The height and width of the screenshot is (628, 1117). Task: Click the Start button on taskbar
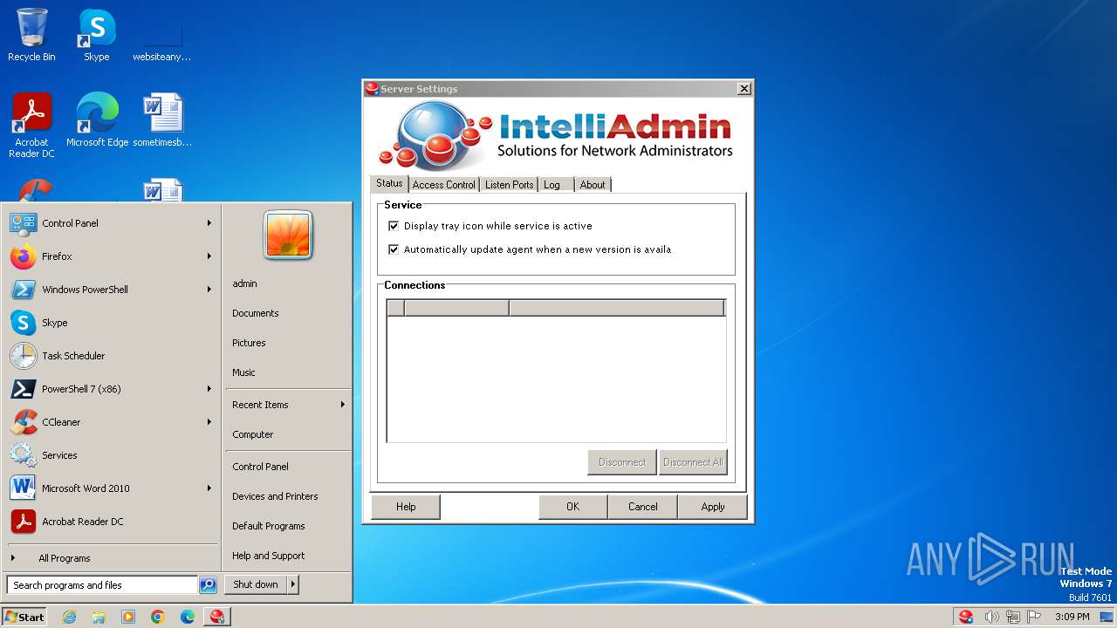point(24,617)
